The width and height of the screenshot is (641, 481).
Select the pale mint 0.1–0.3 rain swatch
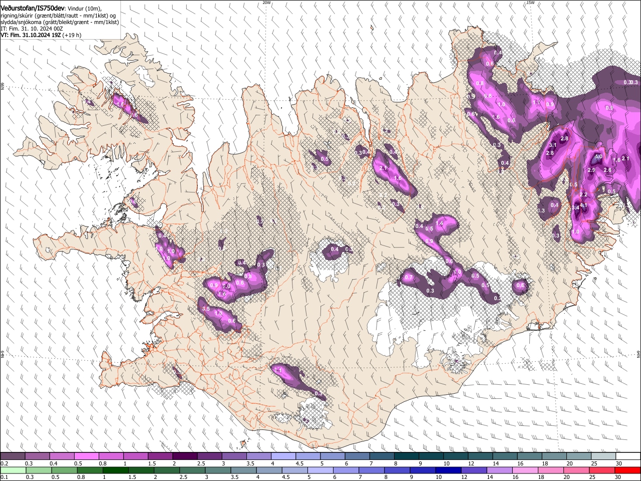tap(13, 470)
